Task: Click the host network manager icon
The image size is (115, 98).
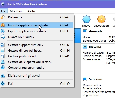Action: coord(3,50)
